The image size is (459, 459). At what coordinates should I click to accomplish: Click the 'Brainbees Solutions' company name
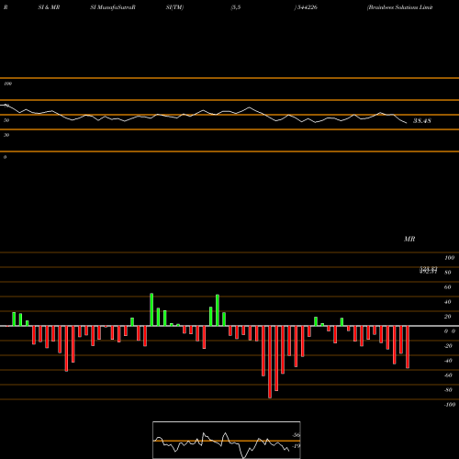pos(393,7)
